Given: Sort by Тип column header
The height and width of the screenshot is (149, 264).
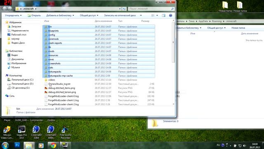Looking at the screenshot, I should pyautogui.click(x=120, y=21).
